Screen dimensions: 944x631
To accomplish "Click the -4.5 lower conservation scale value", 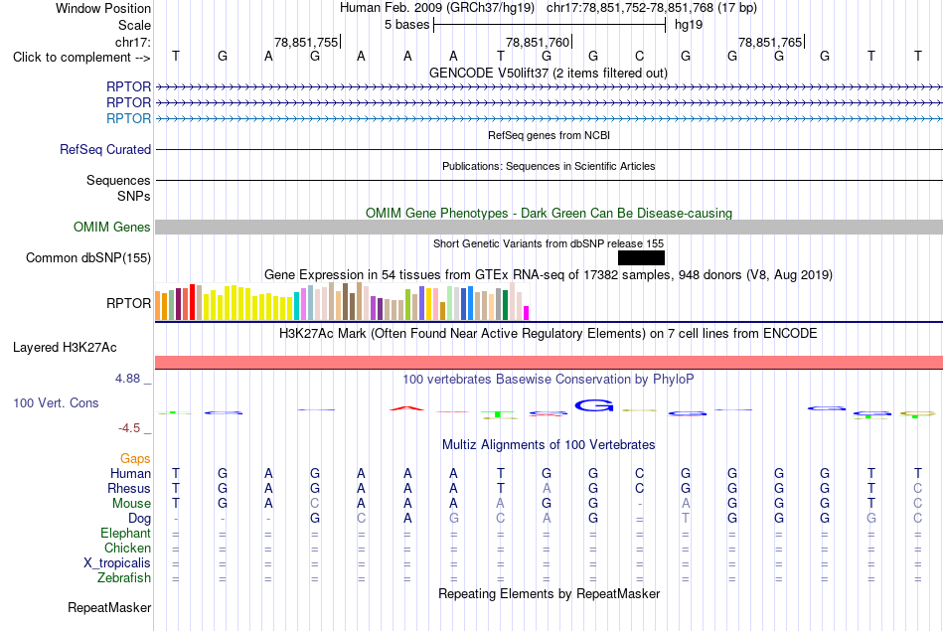I will [x=129, y=428].
